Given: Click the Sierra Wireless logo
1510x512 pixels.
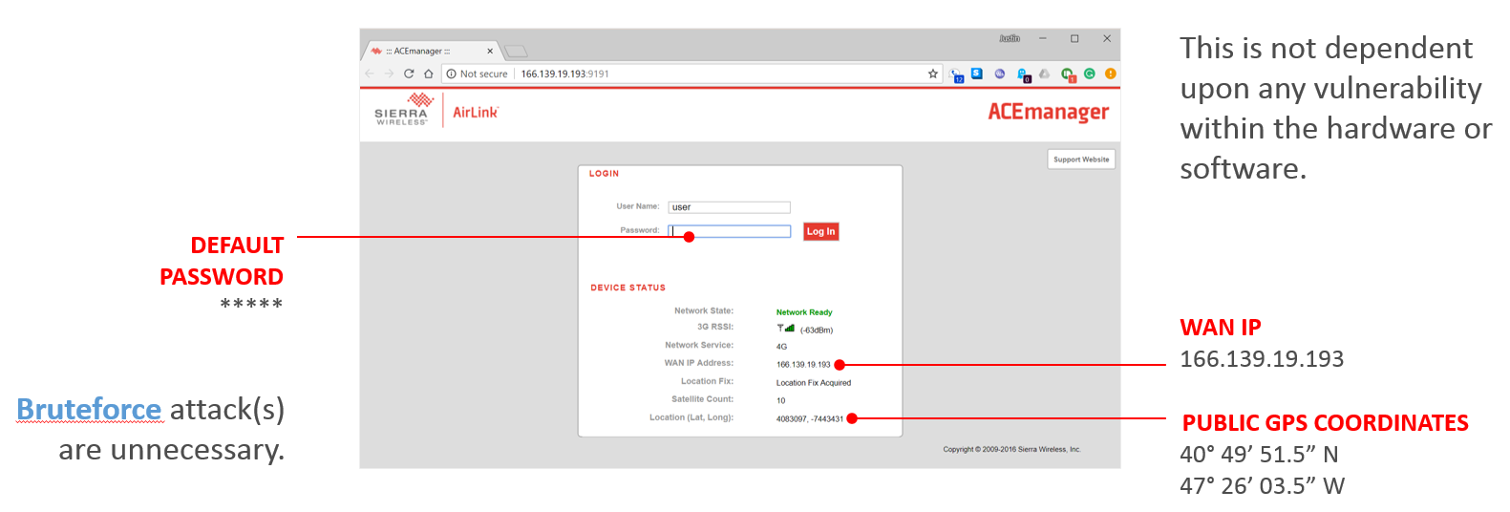Looking at the screenshot, I should click(403, 110).
